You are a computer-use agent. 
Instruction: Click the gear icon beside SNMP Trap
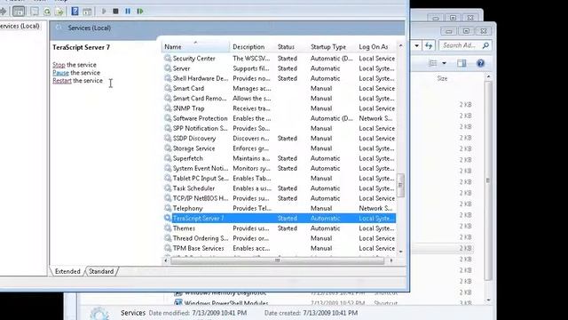tap(168, 108)
